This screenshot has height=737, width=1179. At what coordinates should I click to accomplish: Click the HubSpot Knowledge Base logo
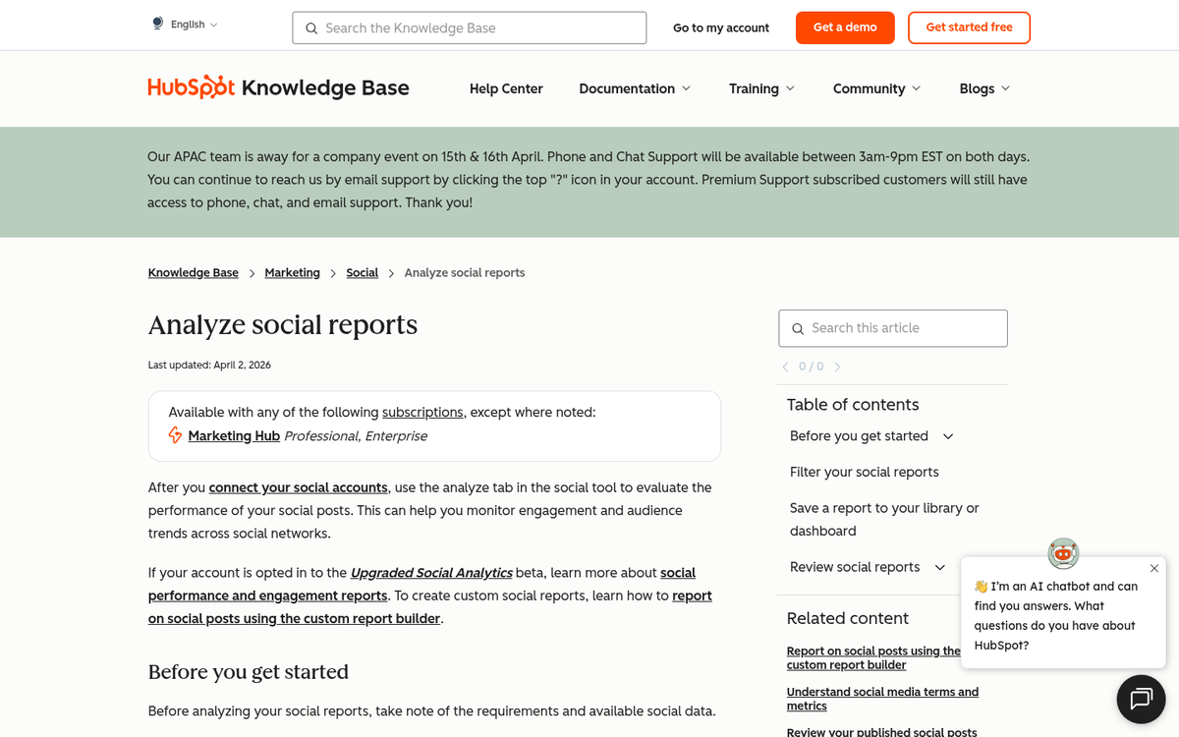278,87
